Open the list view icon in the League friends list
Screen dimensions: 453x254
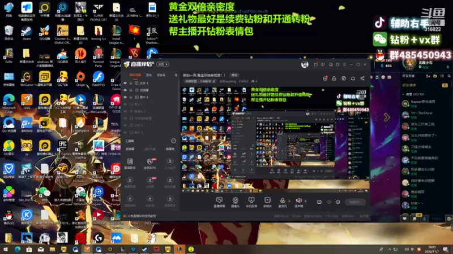[442, 76]
